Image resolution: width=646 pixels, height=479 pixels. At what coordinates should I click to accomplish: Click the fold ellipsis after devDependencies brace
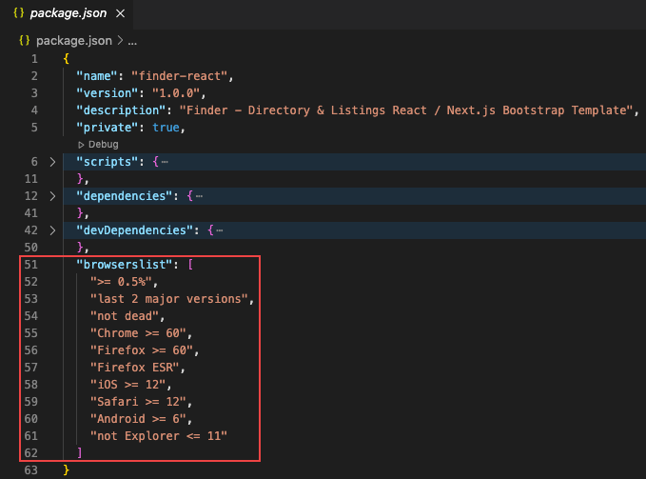219,230
